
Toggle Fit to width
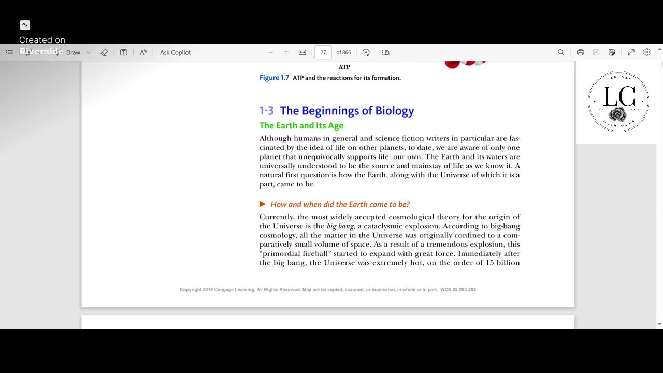(x=302, y=52)
